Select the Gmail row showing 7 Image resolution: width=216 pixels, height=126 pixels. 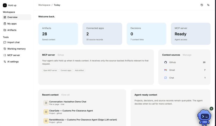(184, 70)
